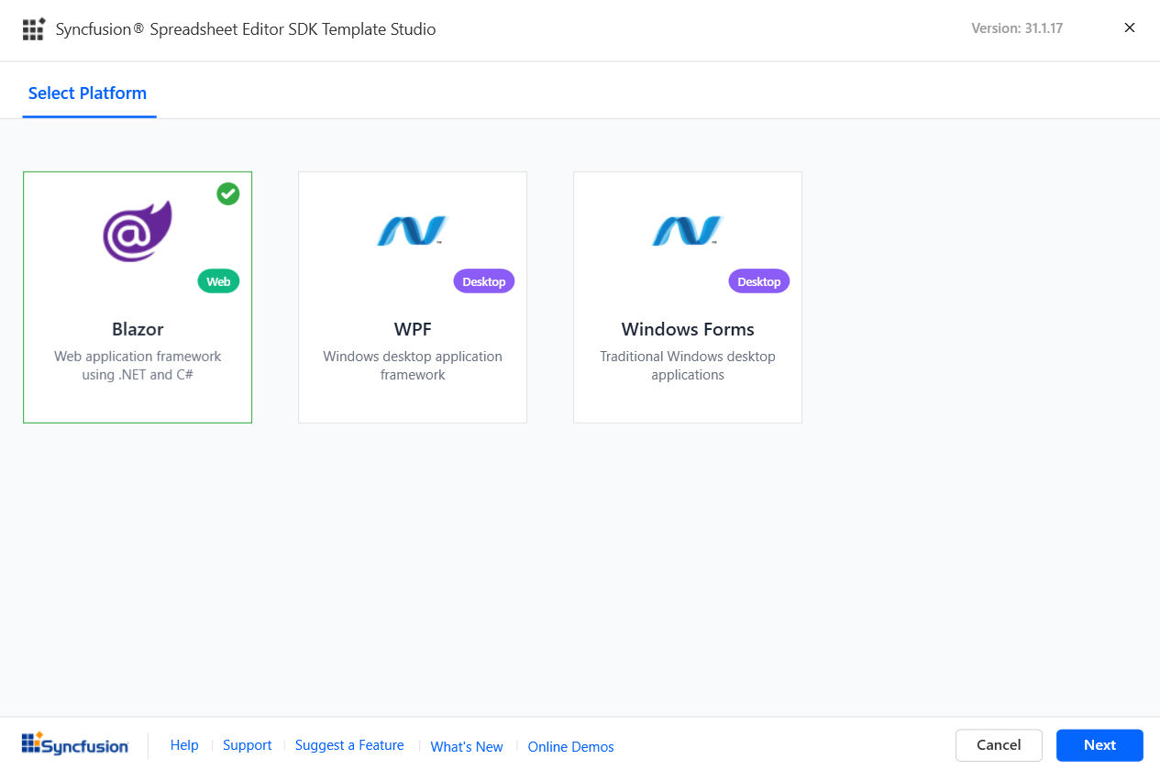Close the Template Studio window
The image size is (1160, 770).
(x=1130, y=28)
